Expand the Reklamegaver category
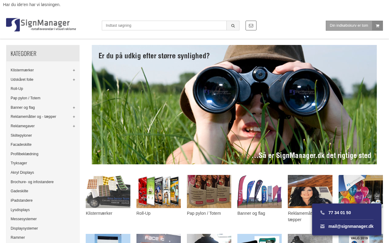 [x=74, y=126]
